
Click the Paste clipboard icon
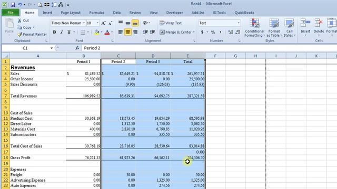[9, 24]
